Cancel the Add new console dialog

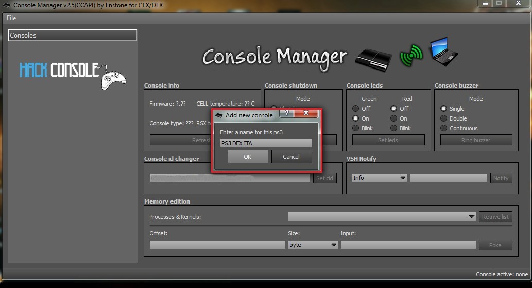291,157
